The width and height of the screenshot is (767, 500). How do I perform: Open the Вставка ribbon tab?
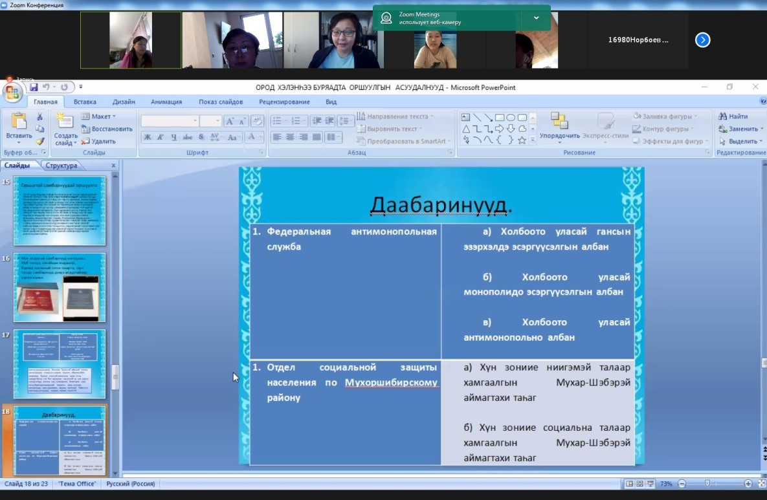(x=85, y=102)
